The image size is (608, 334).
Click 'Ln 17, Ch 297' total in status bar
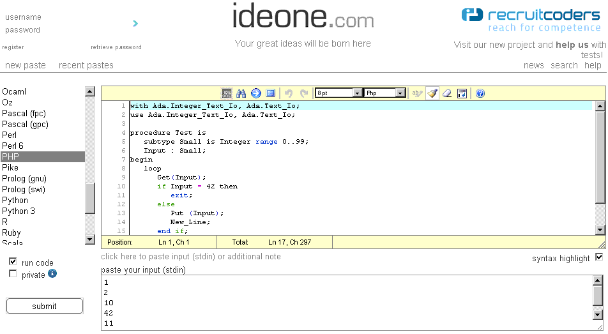[x=290, y=242]
